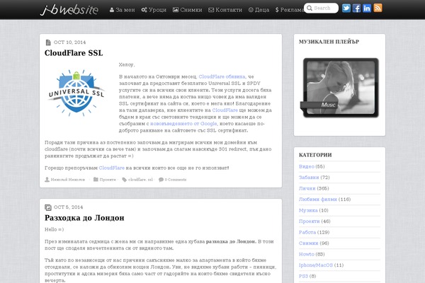This screenshot has height=283, width=425.
Task: Open the Снимки menu item
Action: tap(187, 10)
